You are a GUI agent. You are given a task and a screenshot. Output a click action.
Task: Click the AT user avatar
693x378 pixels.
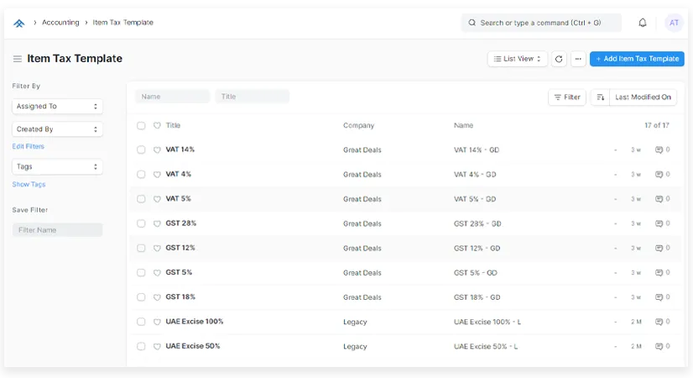coord(674,23)
